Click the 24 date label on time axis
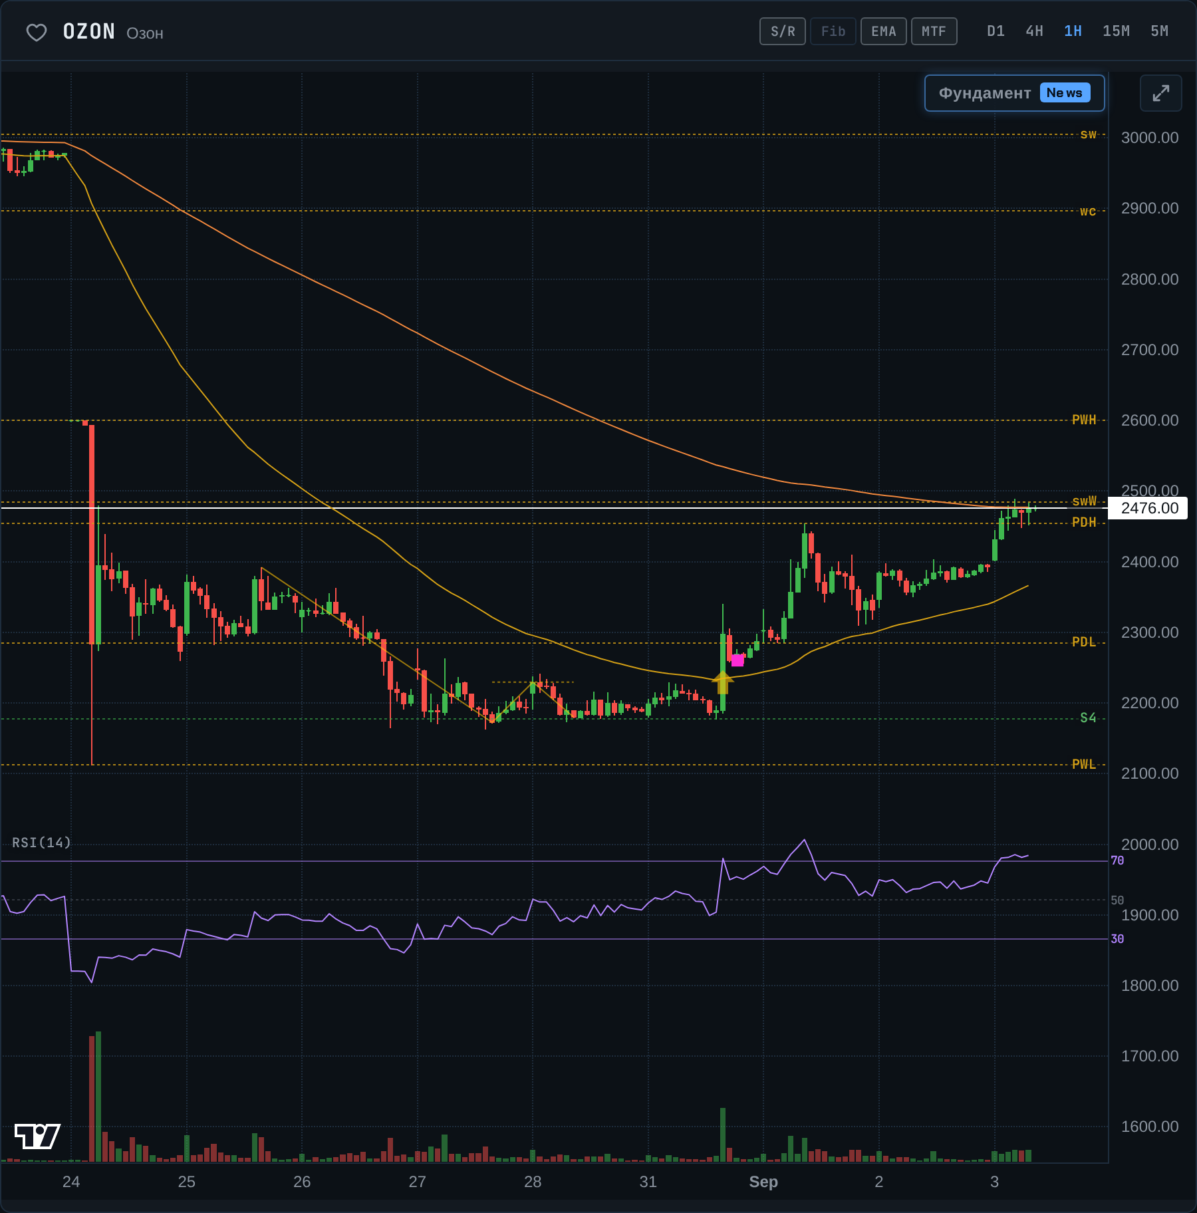Image resolution: width=1197 pixels, height=1213 pixels. coord(71,1182)
